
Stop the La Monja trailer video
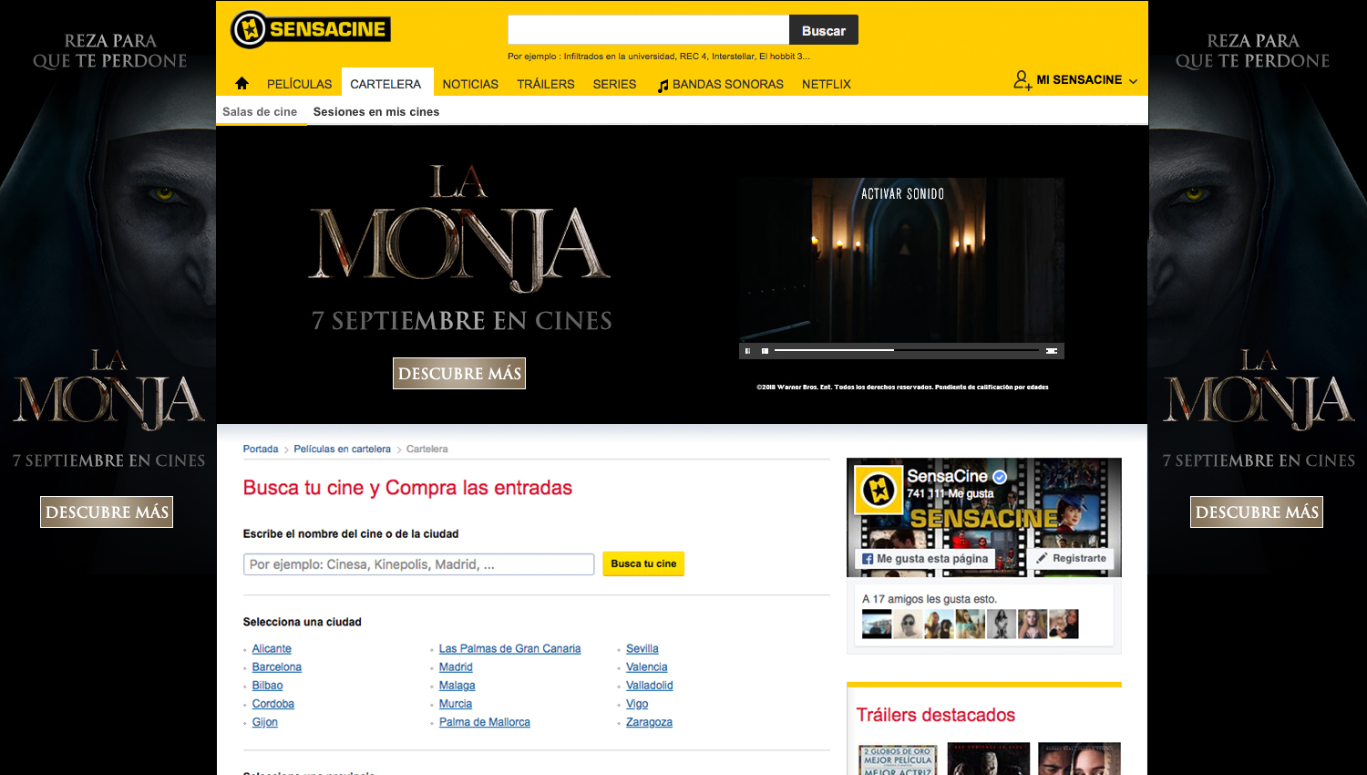(765, 351)
